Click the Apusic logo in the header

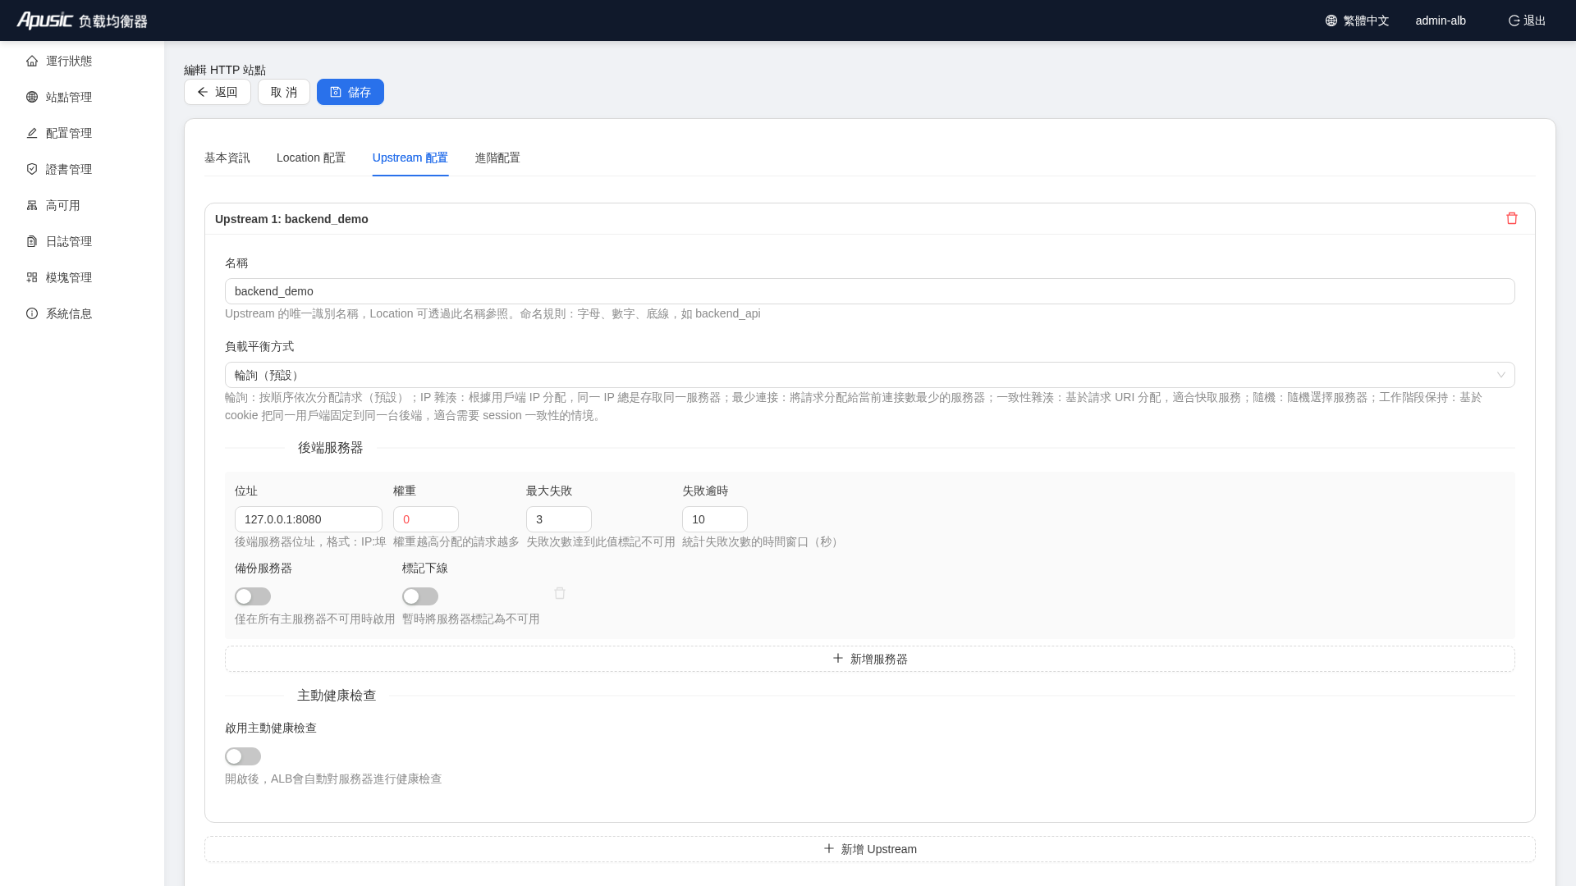pyautogui.click(x=82, y=21)
